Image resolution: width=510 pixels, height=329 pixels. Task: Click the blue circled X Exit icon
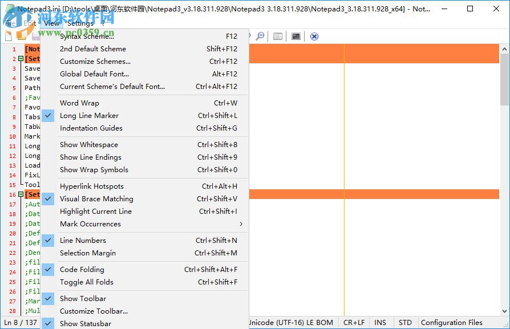point(314,36)
